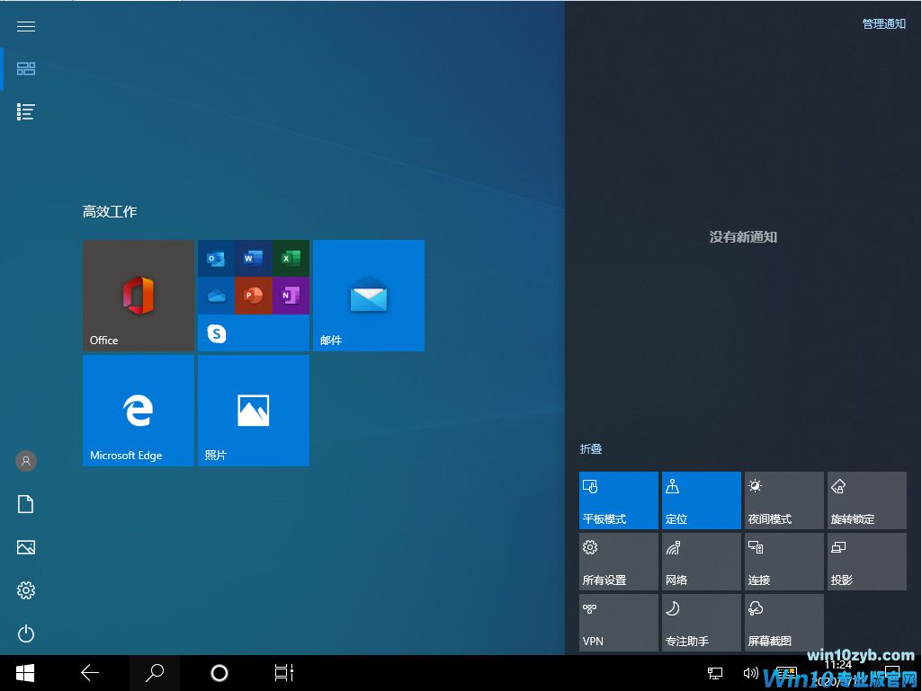922x691 pixels.
Task: Open the Mail (邮件) tile
Action: tap(369, 295)
